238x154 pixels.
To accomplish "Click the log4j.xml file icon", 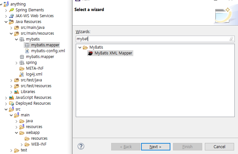I will pos(21,74).
